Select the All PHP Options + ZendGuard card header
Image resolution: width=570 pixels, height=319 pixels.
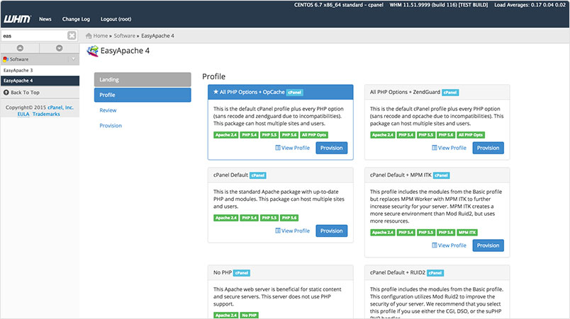point(437,92)
